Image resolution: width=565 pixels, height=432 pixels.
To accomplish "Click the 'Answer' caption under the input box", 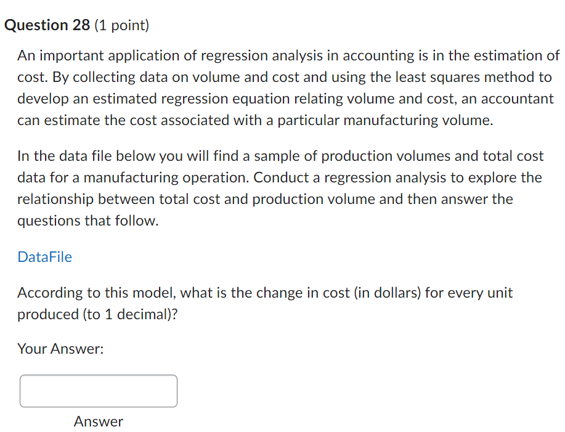I will click(99, 421).
